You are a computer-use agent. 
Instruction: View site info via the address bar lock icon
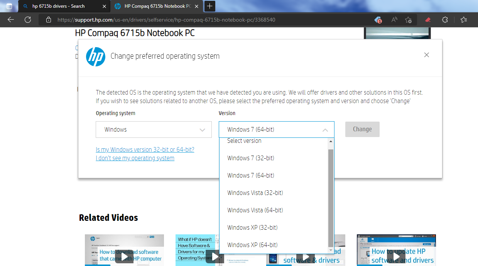48,20
